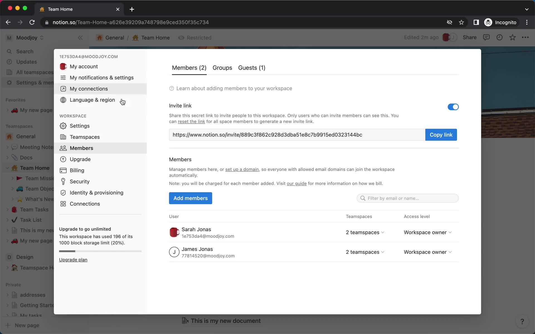
Task: Click the invite link URL field
Action: (x=297, y=135)
